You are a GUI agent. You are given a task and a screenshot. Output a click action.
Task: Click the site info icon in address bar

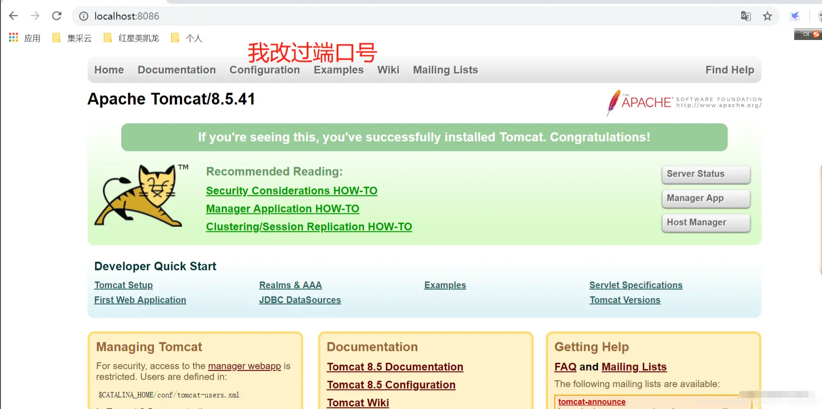[84, 16]
